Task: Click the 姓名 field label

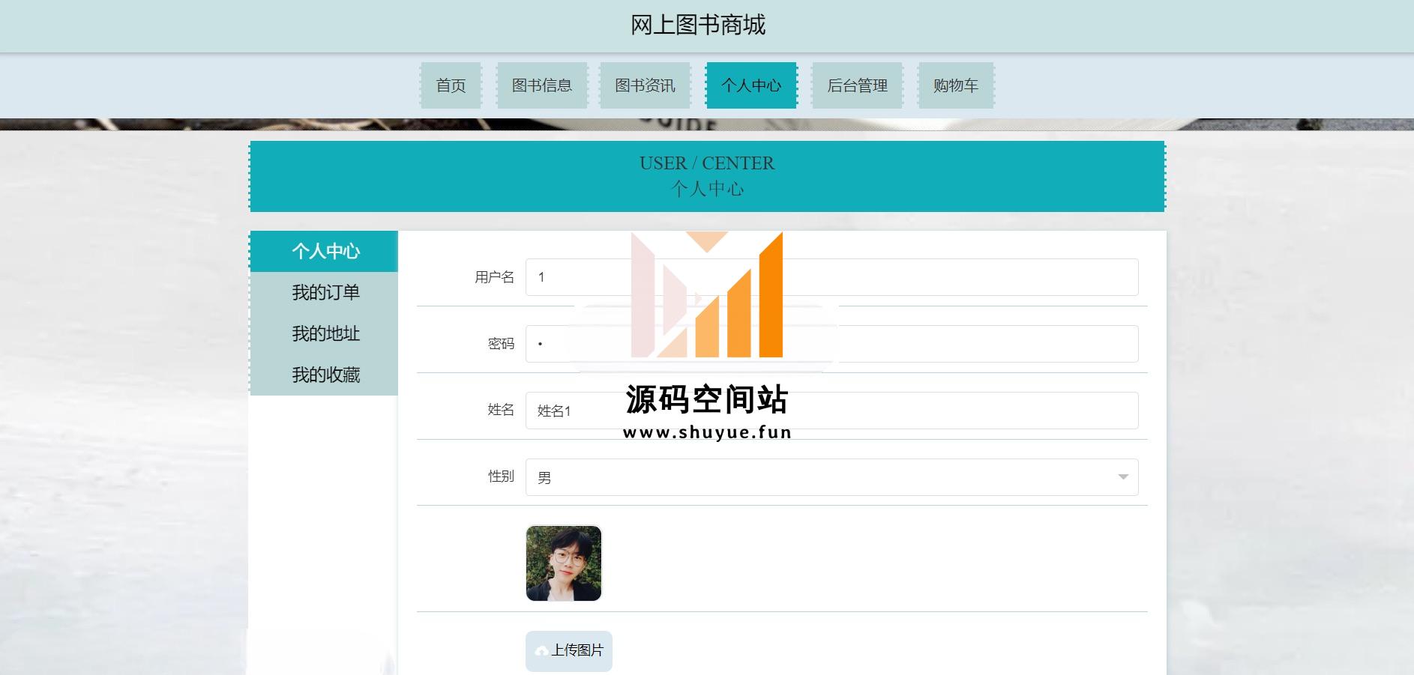Action: (501, 410)
